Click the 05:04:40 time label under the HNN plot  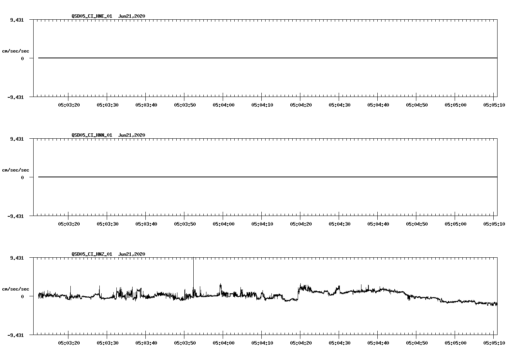tap(378, 224)
